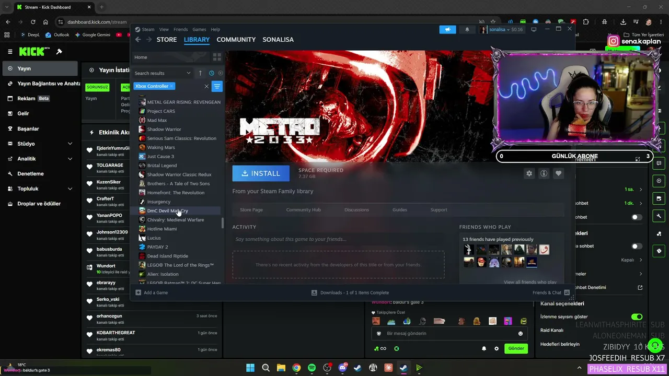The image size is (669, 376).
Task: Expand the Topluluk section in Kick sidebar
Action: point(70,189)
